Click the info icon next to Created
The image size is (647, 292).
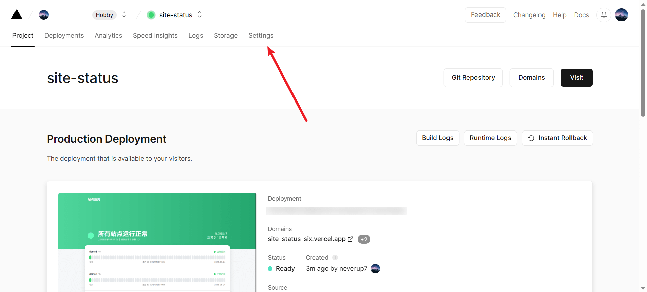click(335, 258)
